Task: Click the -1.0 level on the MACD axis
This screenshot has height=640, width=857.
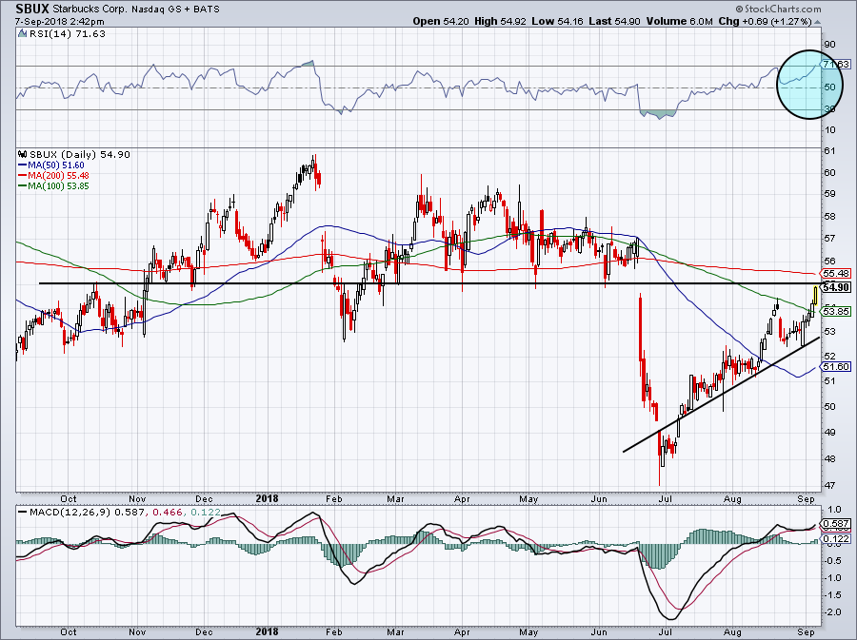Action: (x=833, y=578)
